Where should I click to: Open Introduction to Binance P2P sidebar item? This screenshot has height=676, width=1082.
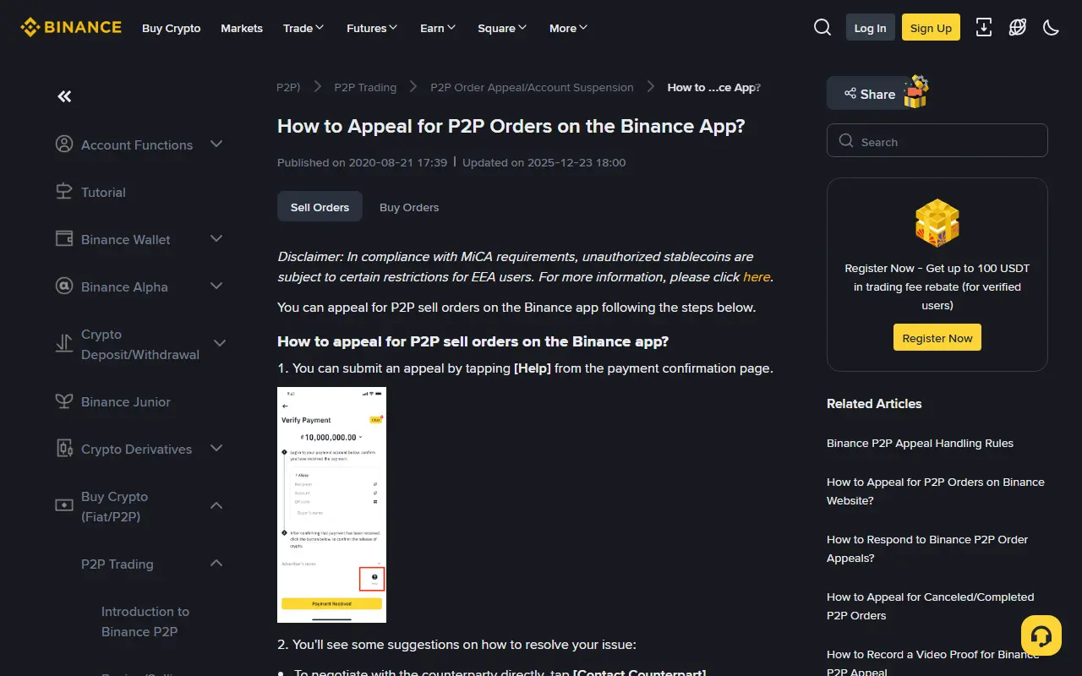pos(145,621)
